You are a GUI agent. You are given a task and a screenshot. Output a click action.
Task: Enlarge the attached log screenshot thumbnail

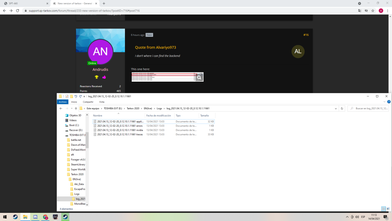[168, 77]
